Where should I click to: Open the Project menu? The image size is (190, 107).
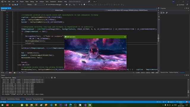coord(22,1)
